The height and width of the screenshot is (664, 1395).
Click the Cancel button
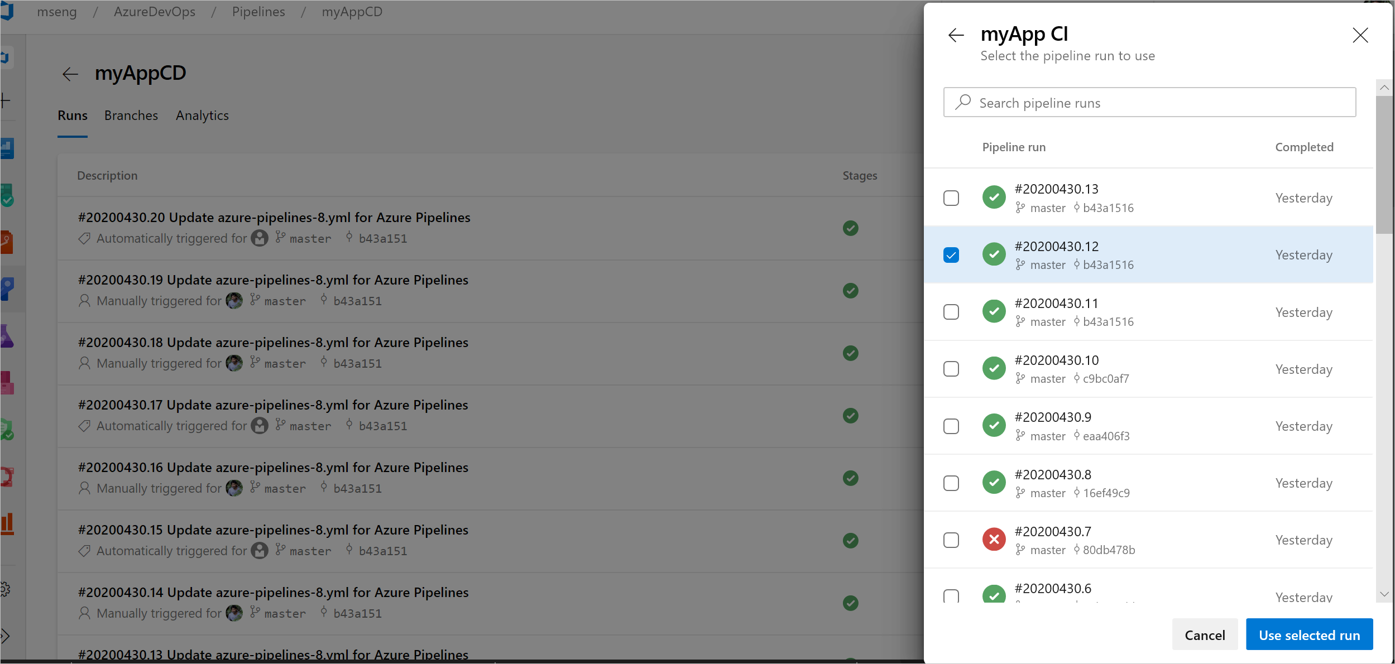coord(1206,634)
